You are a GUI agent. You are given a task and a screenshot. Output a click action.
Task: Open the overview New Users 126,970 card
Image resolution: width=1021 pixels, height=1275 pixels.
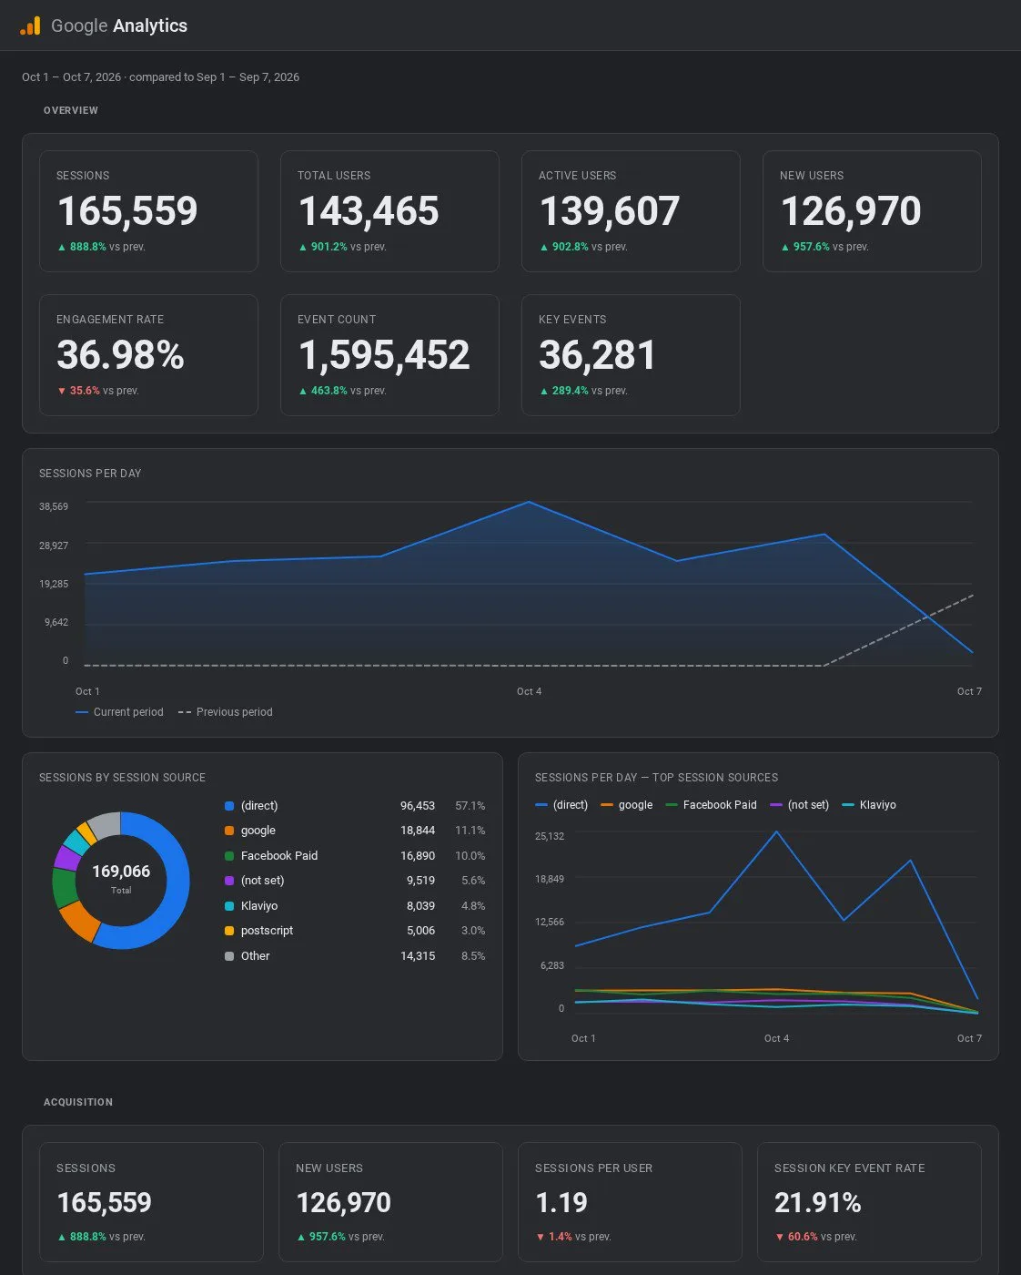tap(872, 211)
